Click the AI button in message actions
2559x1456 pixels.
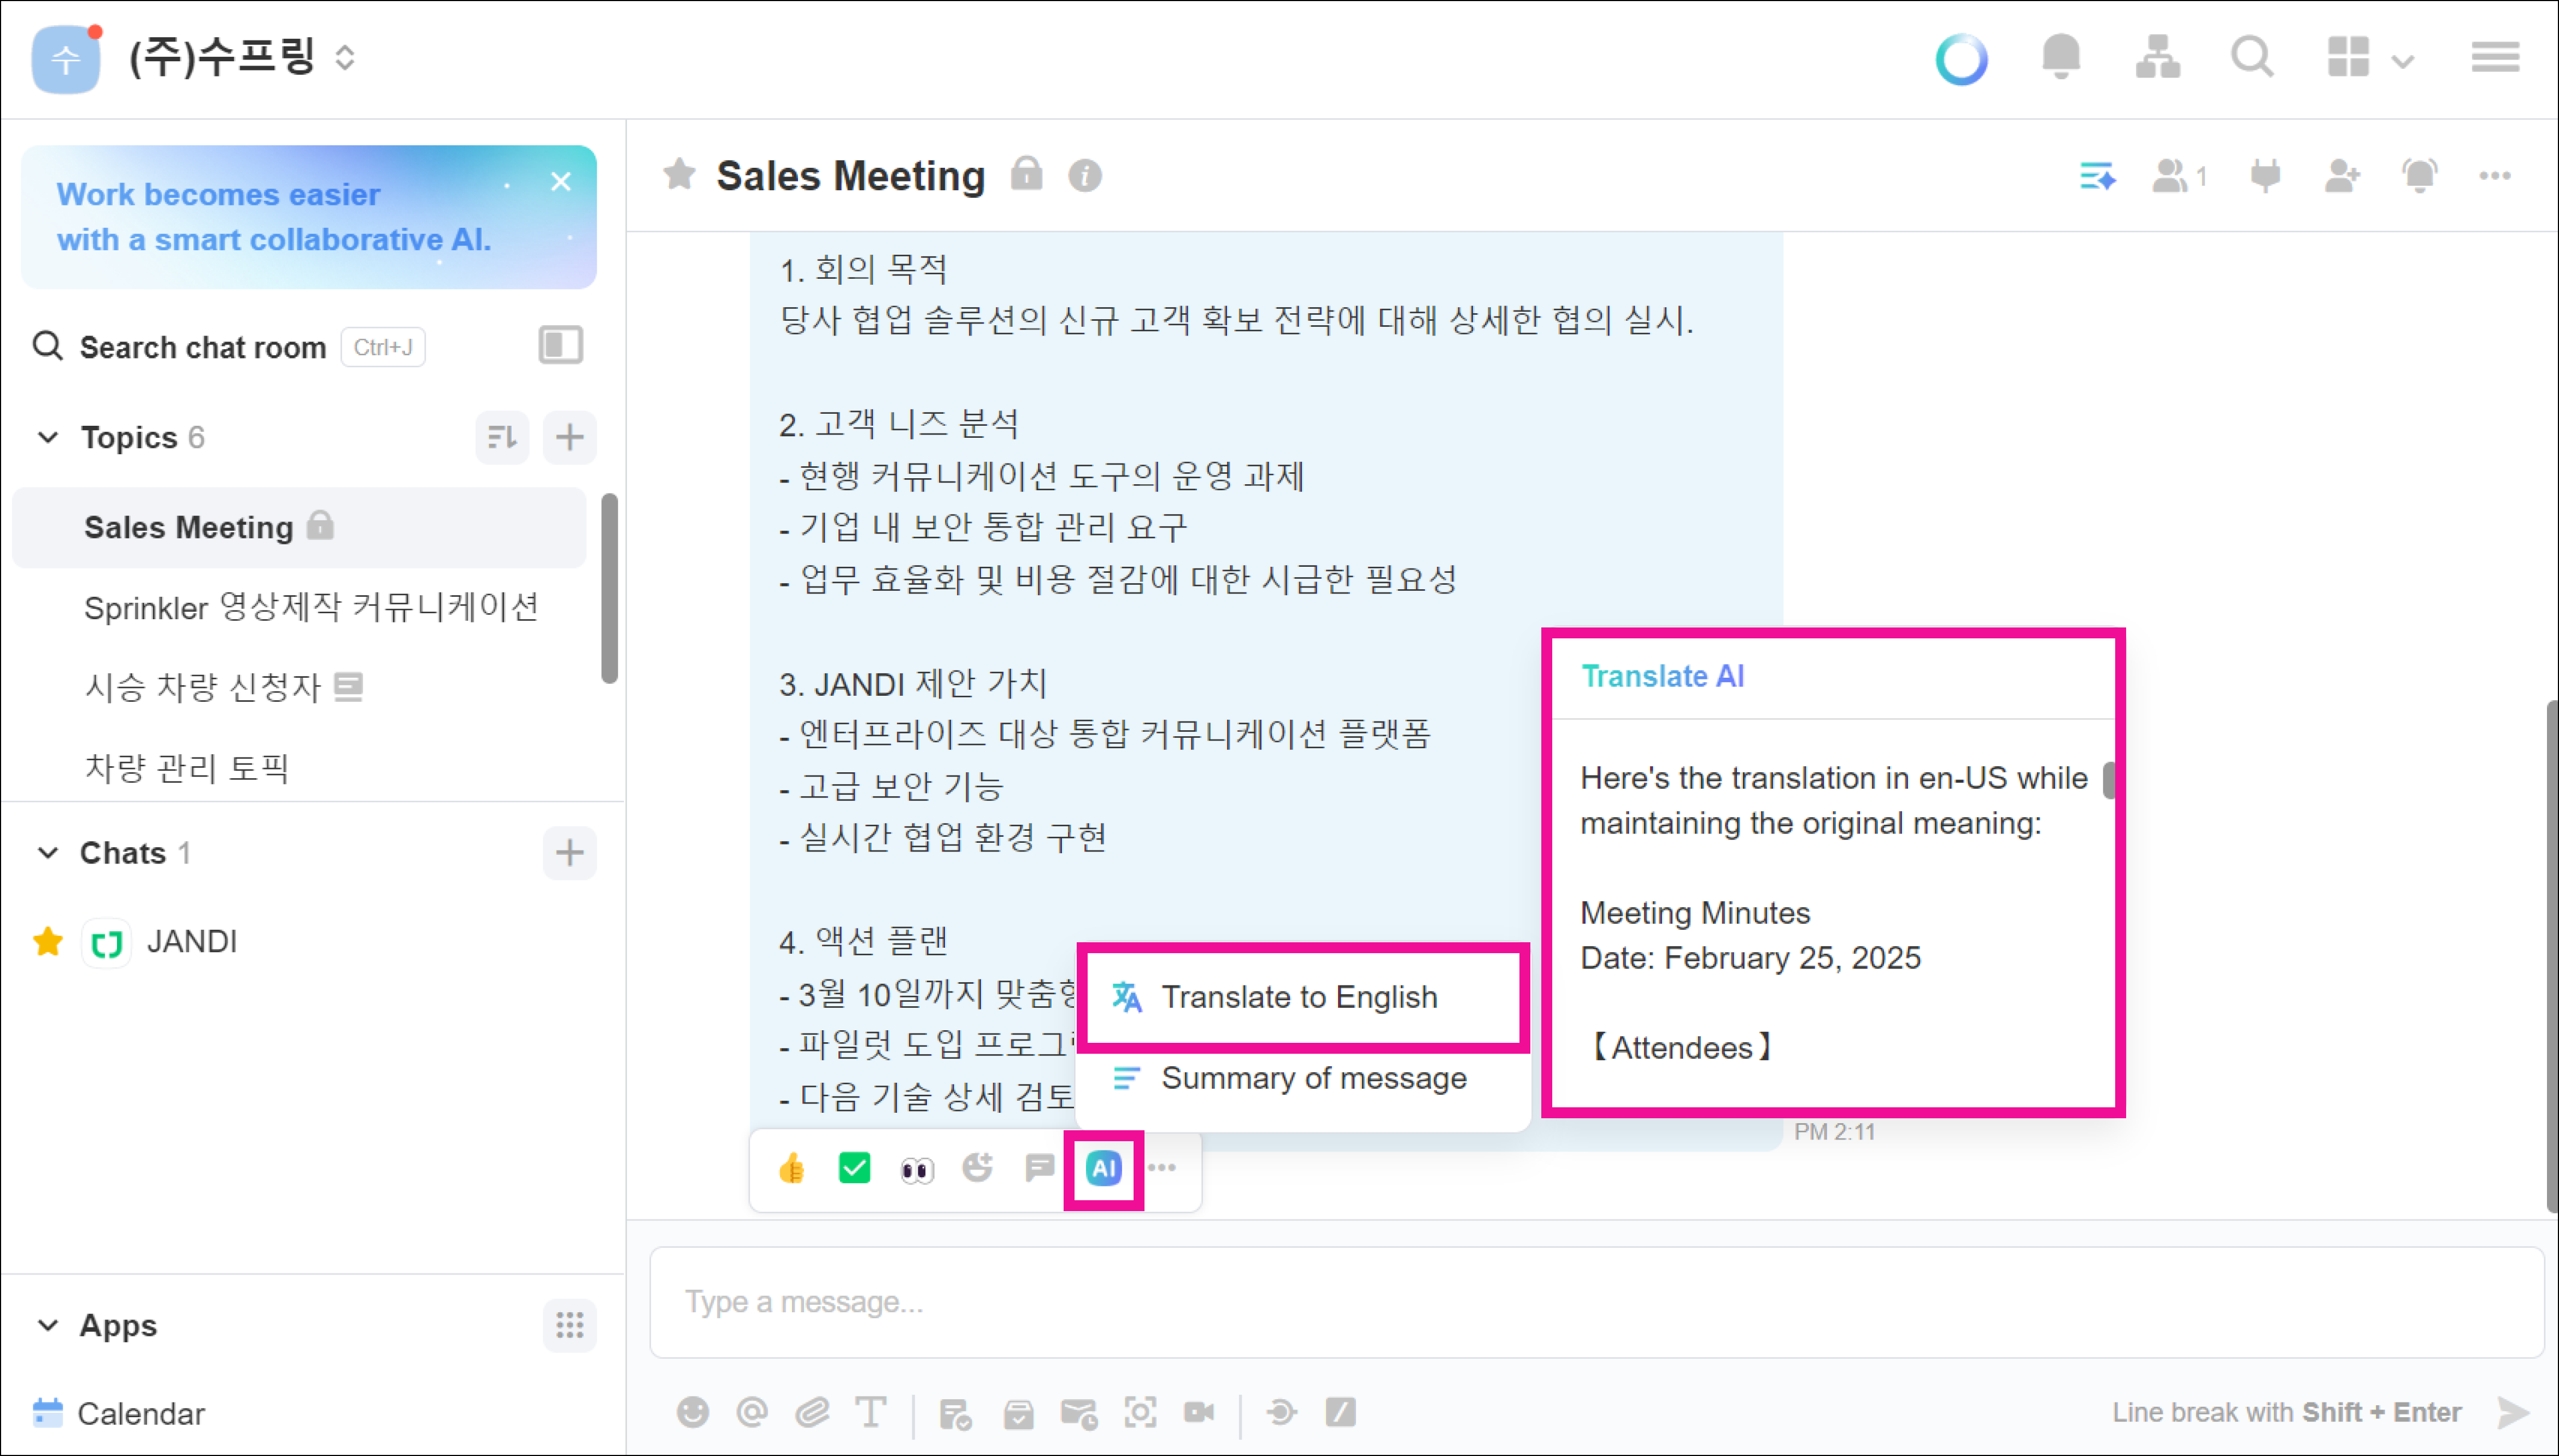coord(1103,1169)
